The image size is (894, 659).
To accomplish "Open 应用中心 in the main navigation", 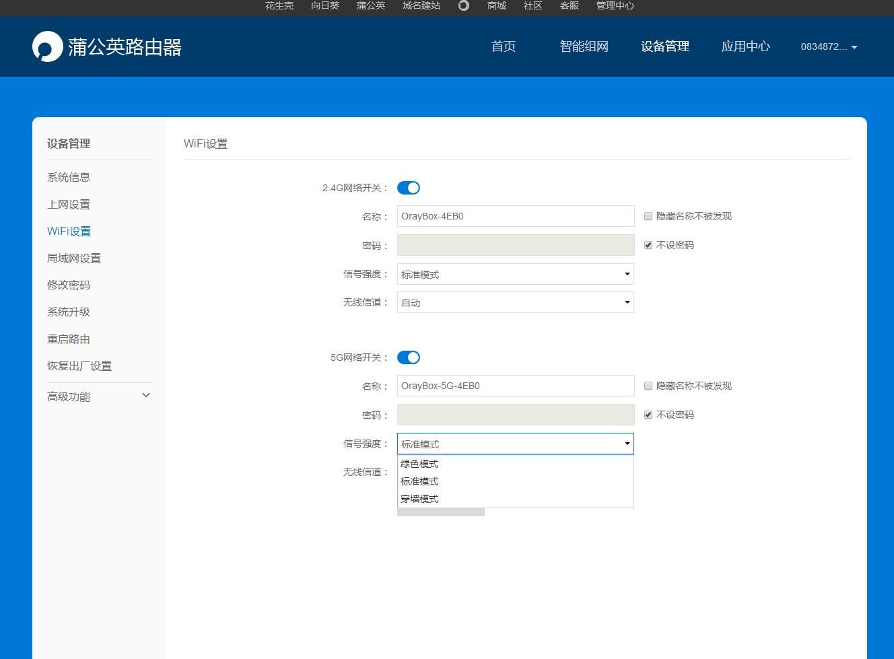I will (746, 46).
